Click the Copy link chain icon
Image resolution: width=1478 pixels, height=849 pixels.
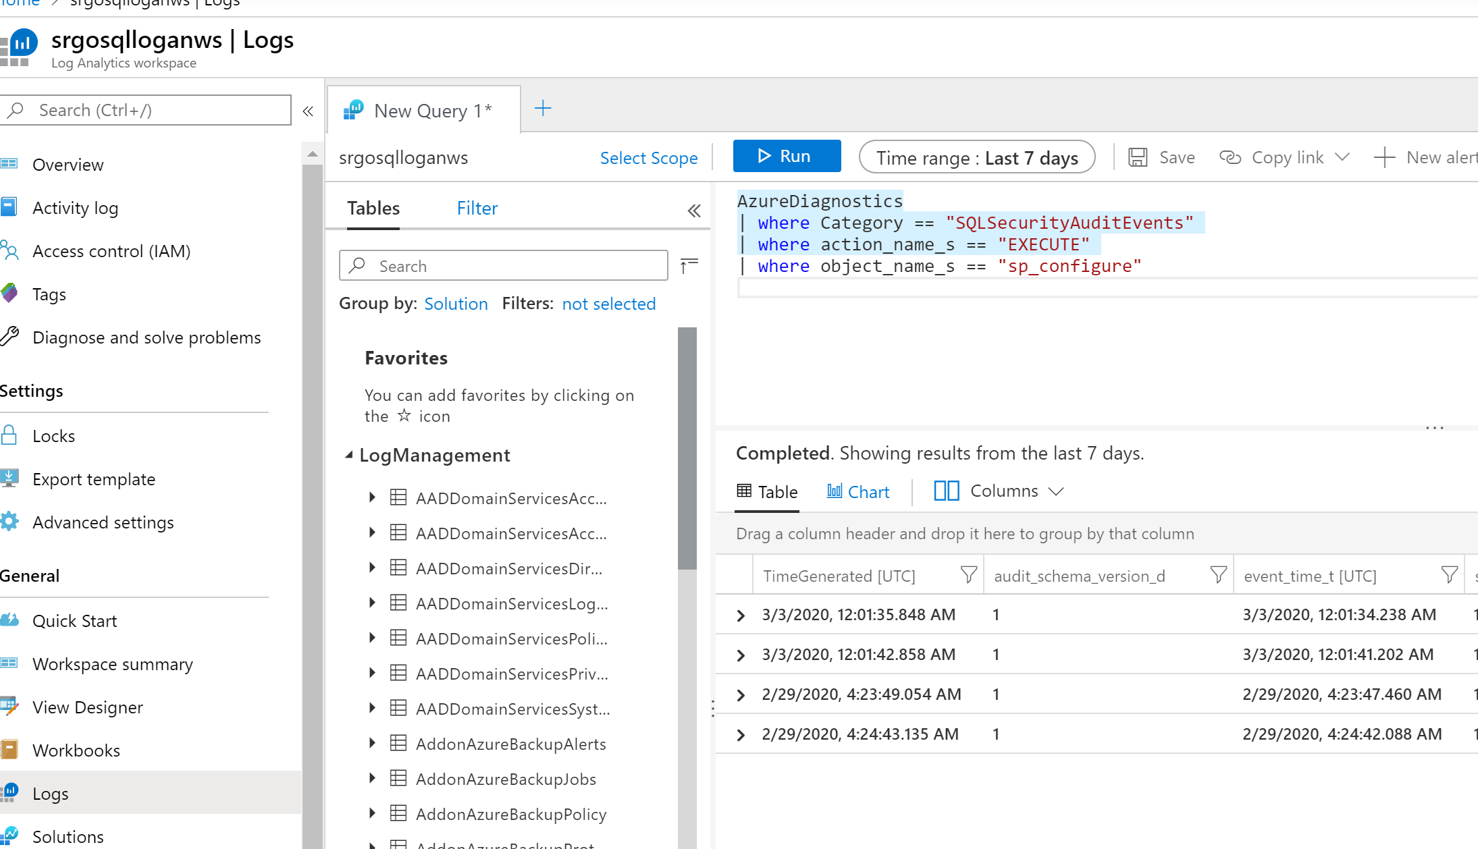(x=1230, y=157)
